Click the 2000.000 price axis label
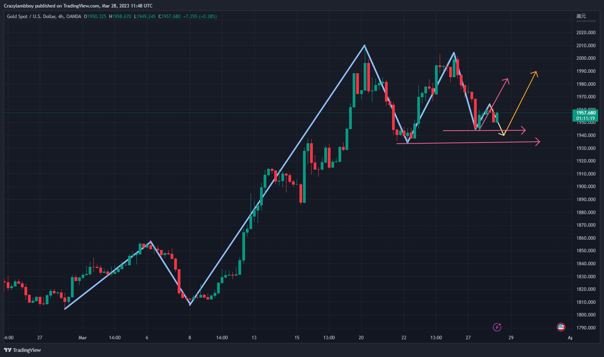 (586, 58)
